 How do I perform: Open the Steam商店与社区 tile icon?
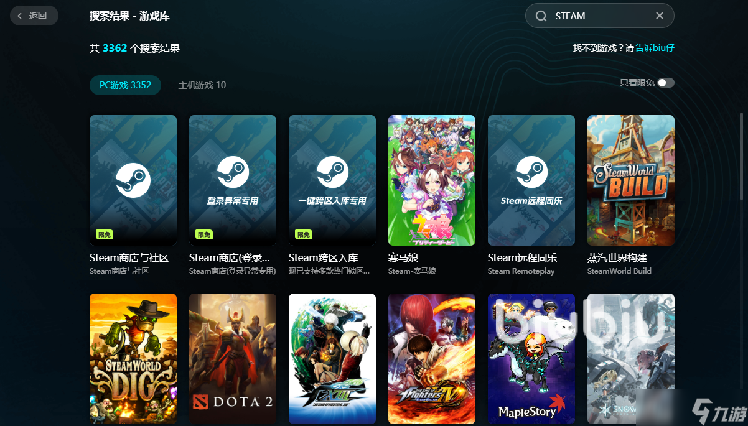click(133, 180)
